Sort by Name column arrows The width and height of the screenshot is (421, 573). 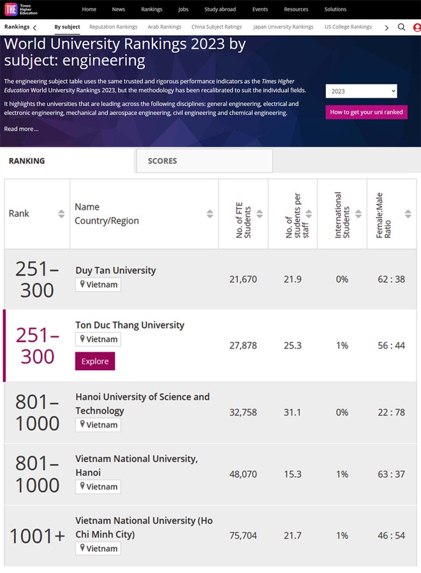(210, 214)
